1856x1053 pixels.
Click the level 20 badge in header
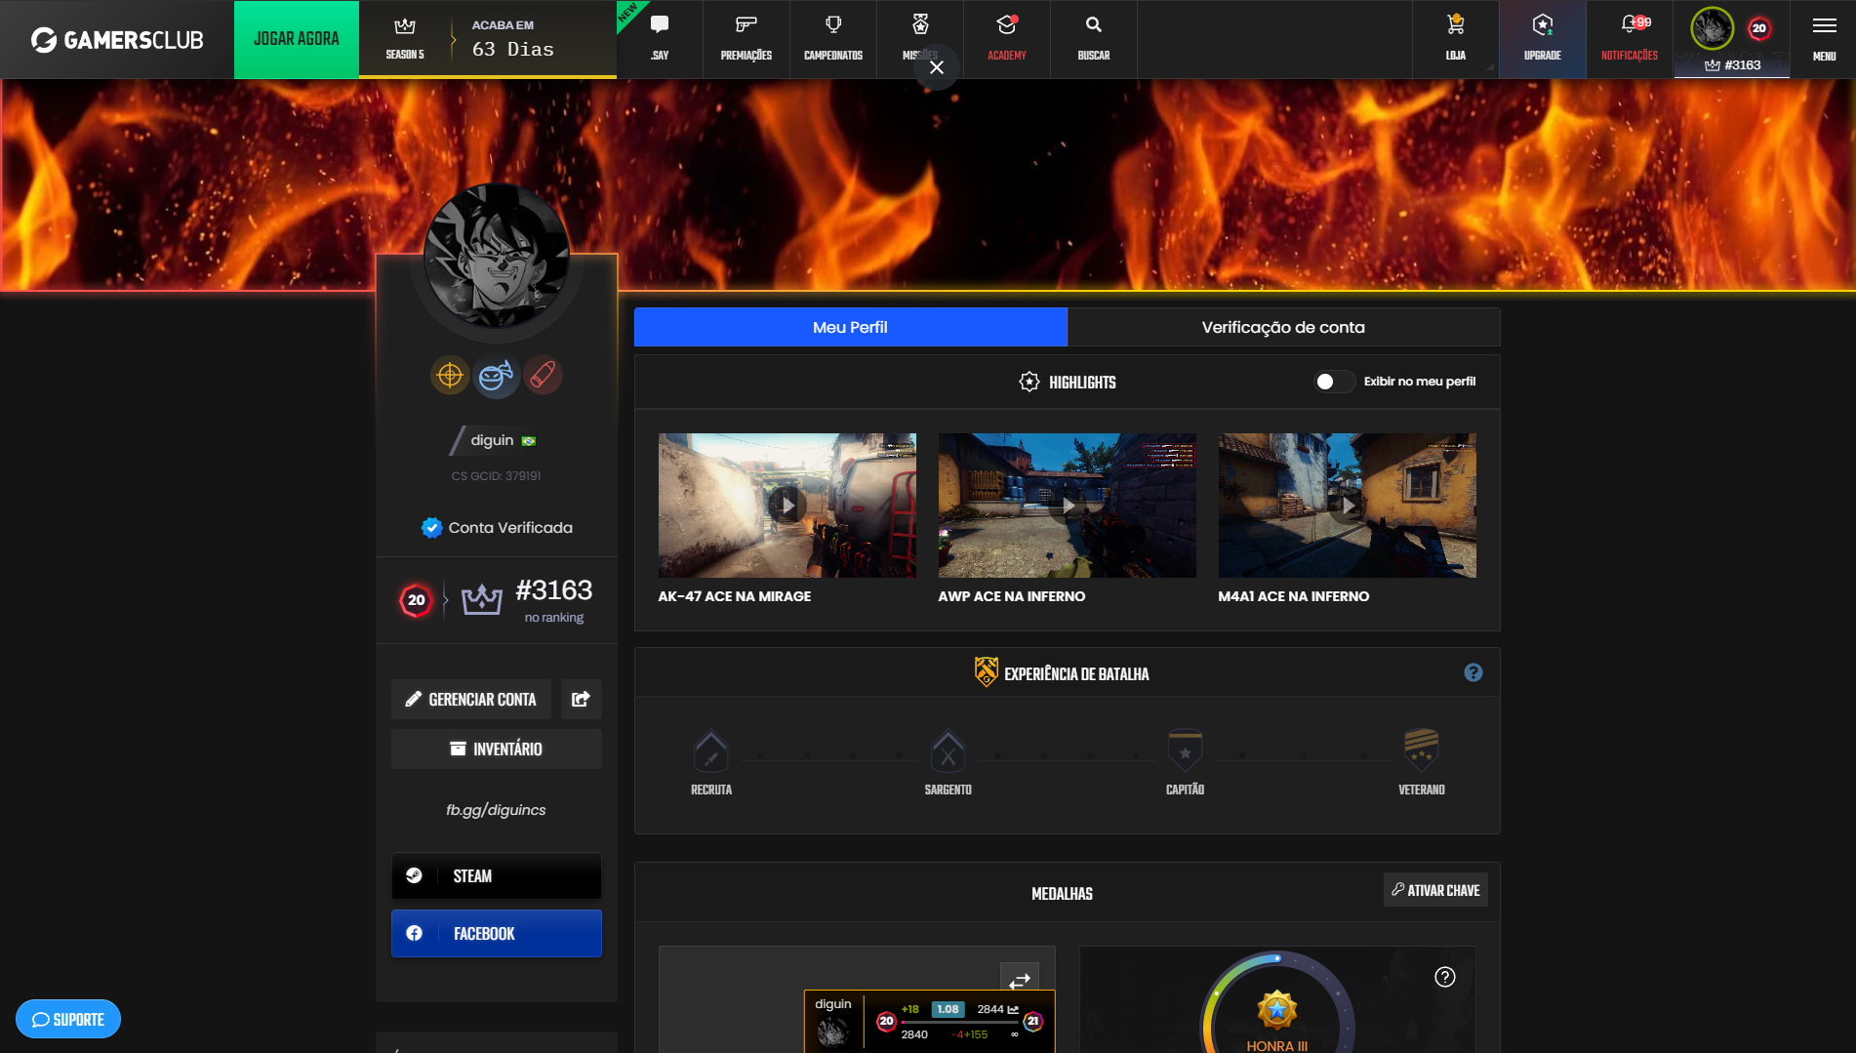pyautogui.click(x=1759, y=28)
